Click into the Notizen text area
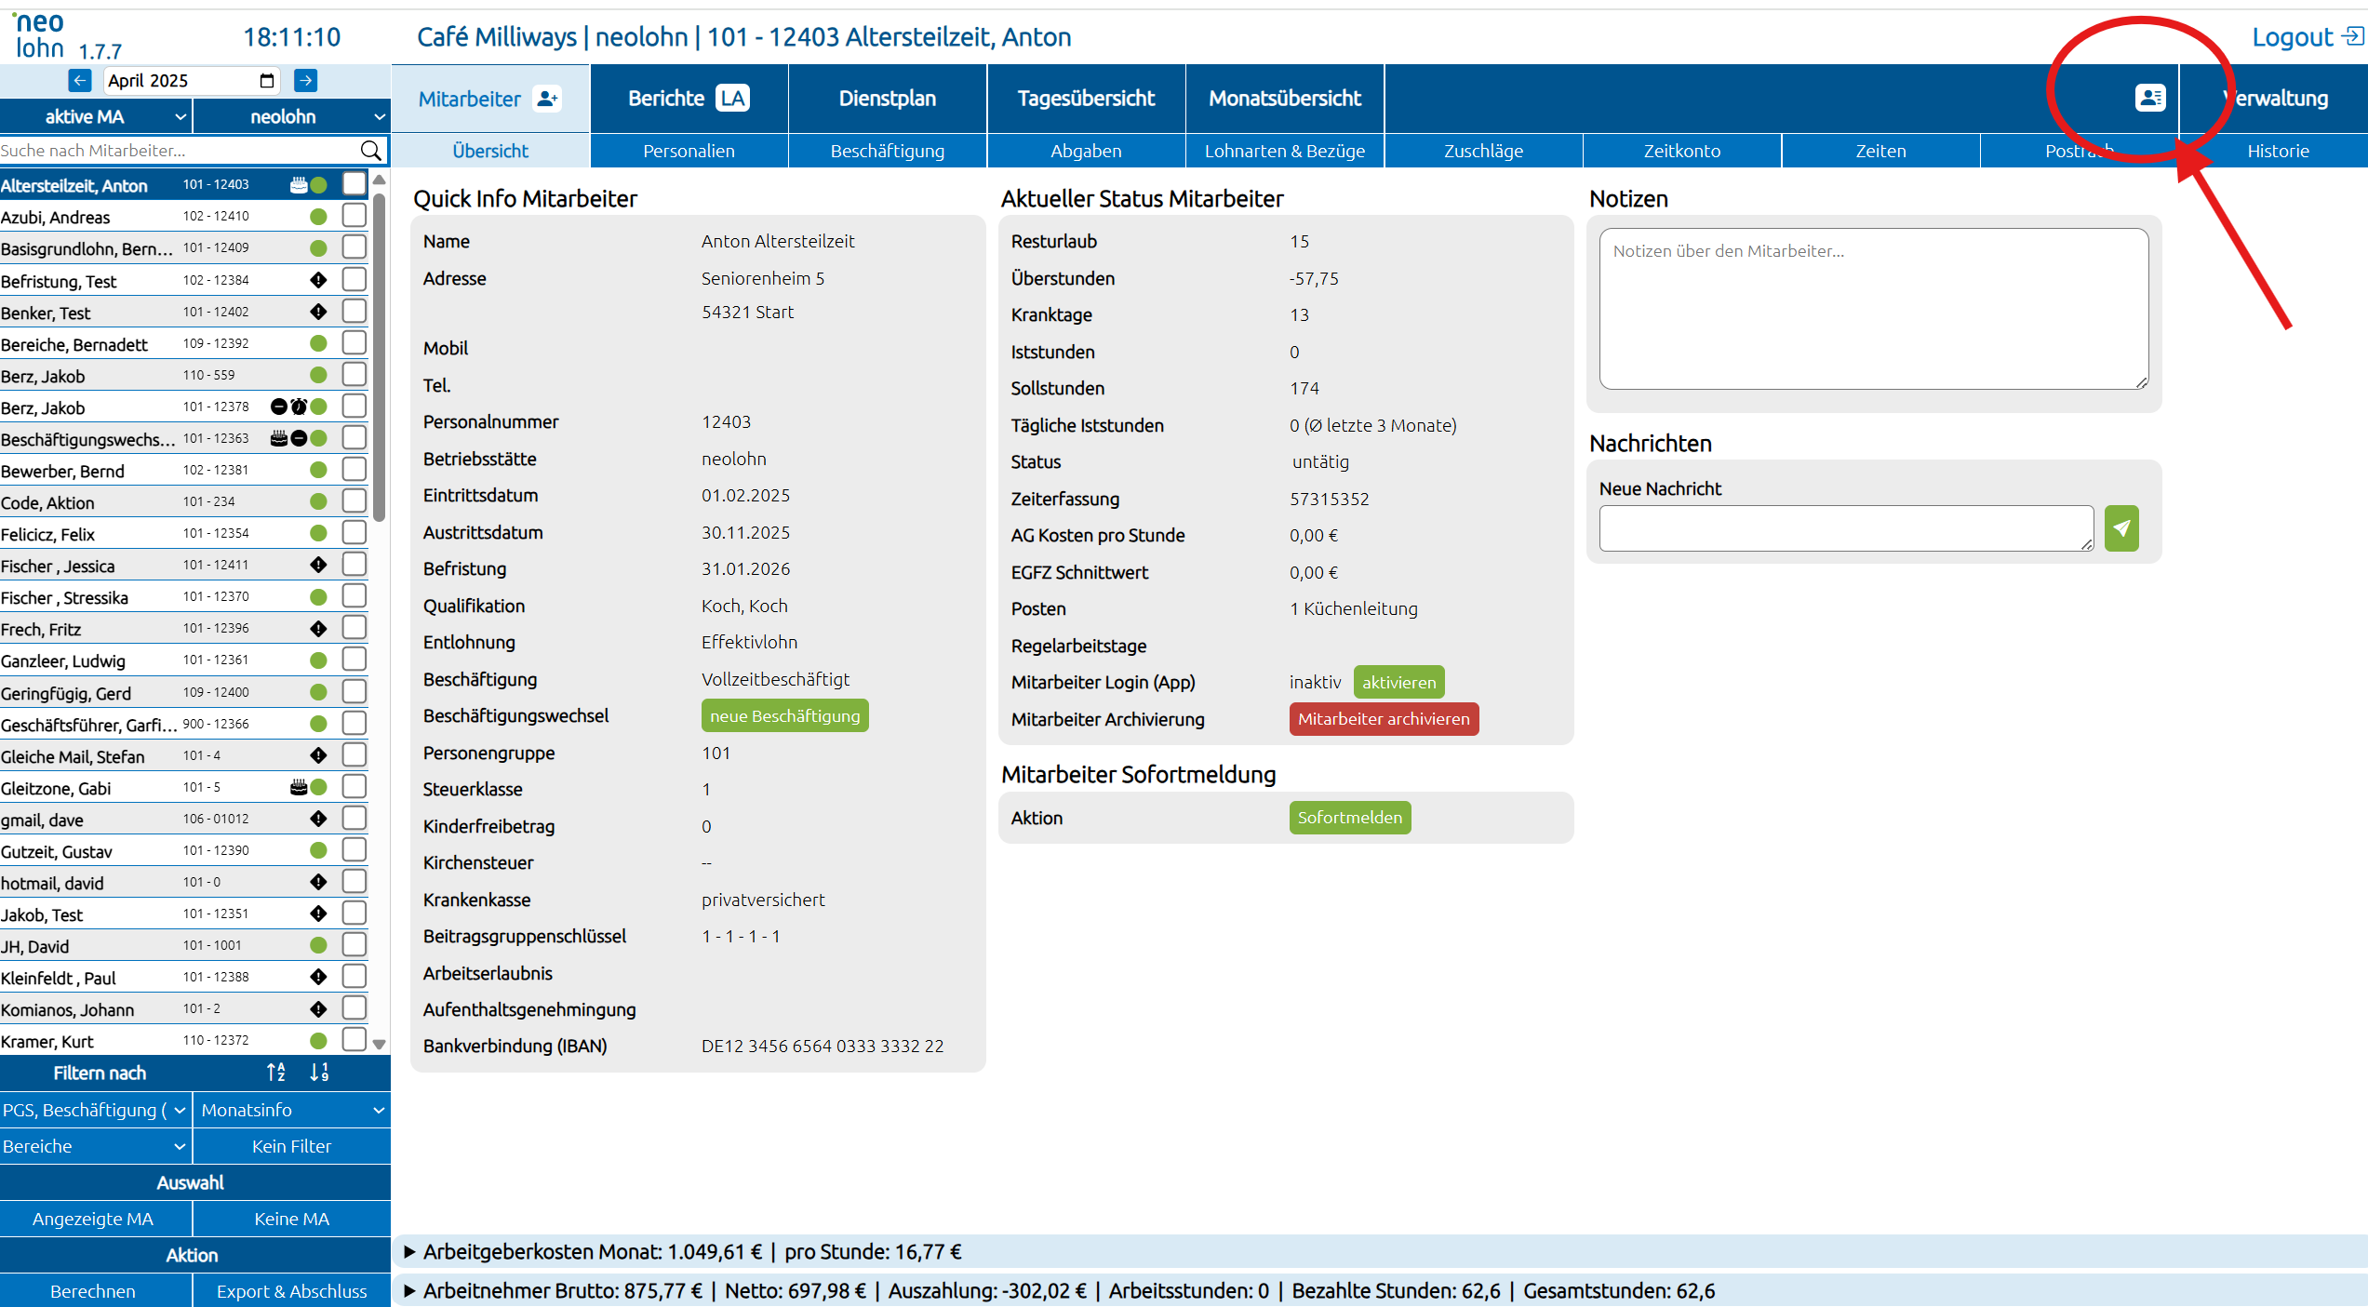The image size is (2368, 1307). coord(1874,309)
